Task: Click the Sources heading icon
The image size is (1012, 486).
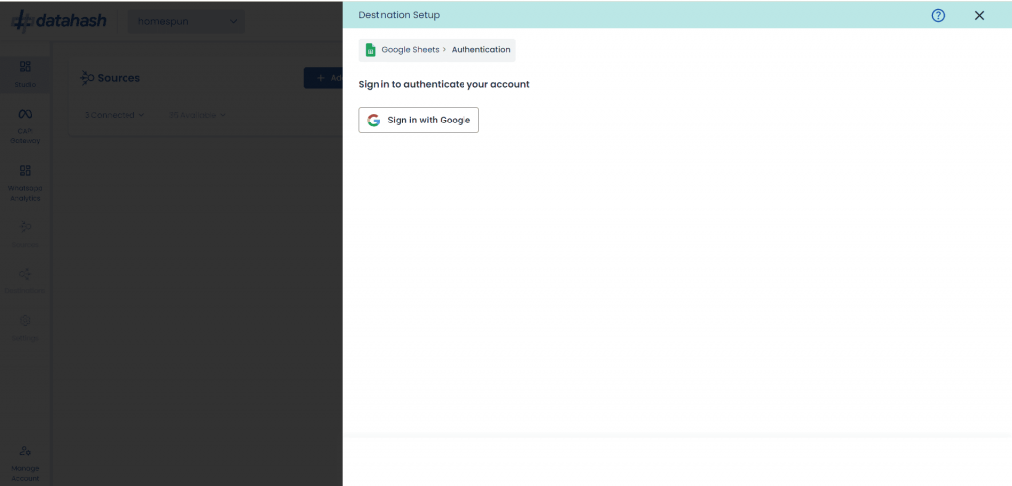Action: [x=87, y=78]
